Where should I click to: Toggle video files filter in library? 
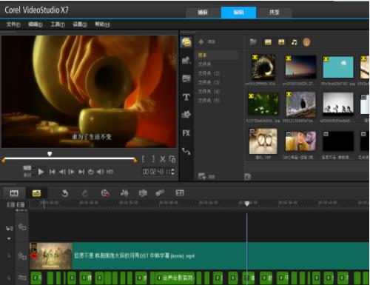click(268, 42)
